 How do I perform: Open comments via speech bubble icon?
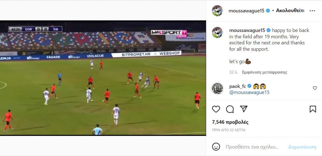click(x=230, y=109)
